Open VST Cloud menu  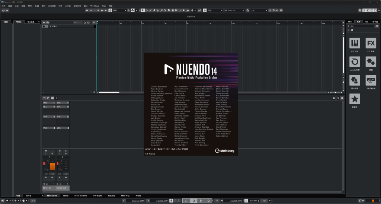pyautogui.click(x=95, y=6)
